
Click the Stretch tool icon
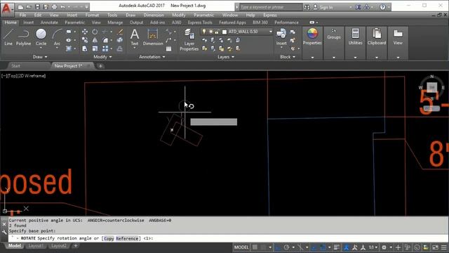[x=85, y=48]
